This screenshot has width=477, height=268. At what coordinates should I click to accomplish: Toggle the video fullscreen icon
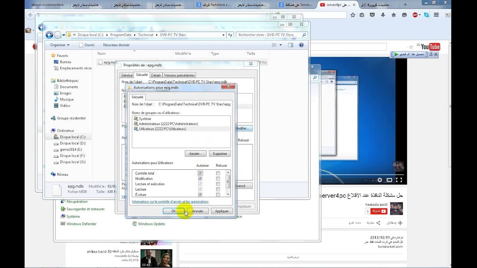(399, 180)
